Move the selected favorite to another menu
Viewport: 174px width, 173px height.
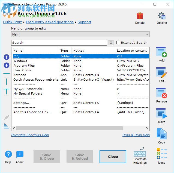pyautogui.click(x=162, y=113)
